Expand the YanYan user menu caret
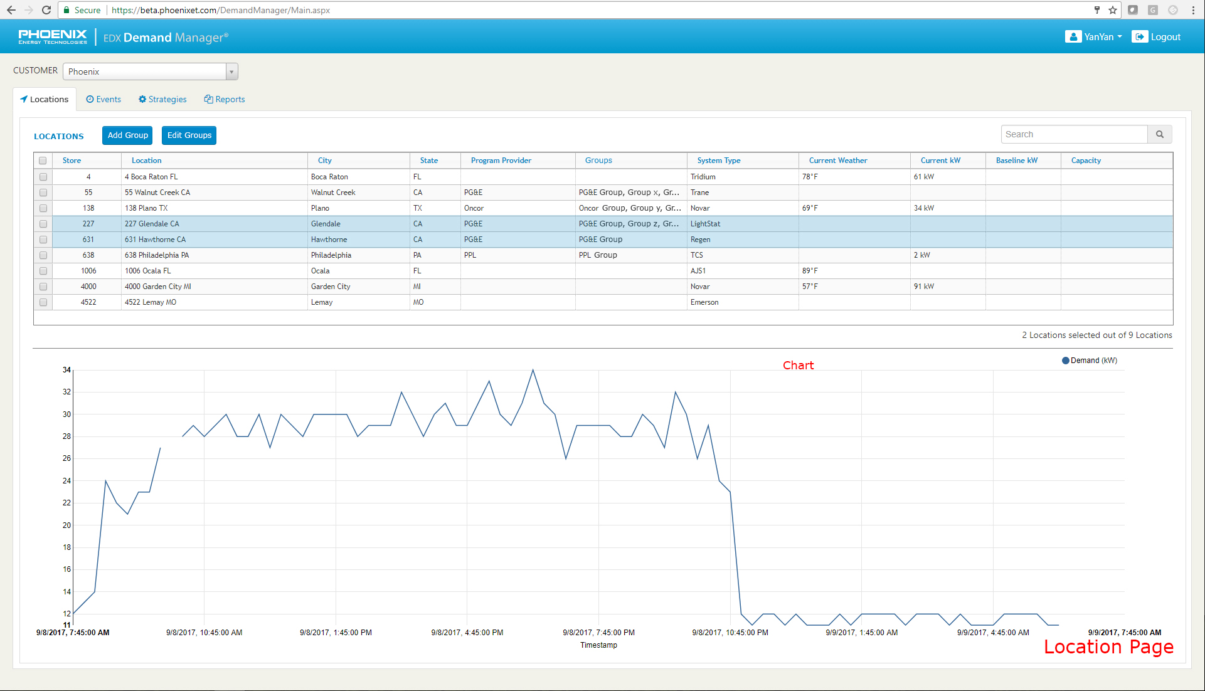Screen dimensions: 1205x691 pos(1120,37)
